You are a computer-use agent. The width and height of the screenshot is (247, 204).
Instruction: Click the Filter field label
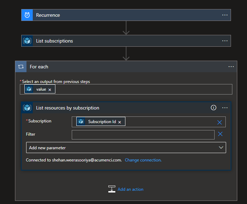click(31, 134)
